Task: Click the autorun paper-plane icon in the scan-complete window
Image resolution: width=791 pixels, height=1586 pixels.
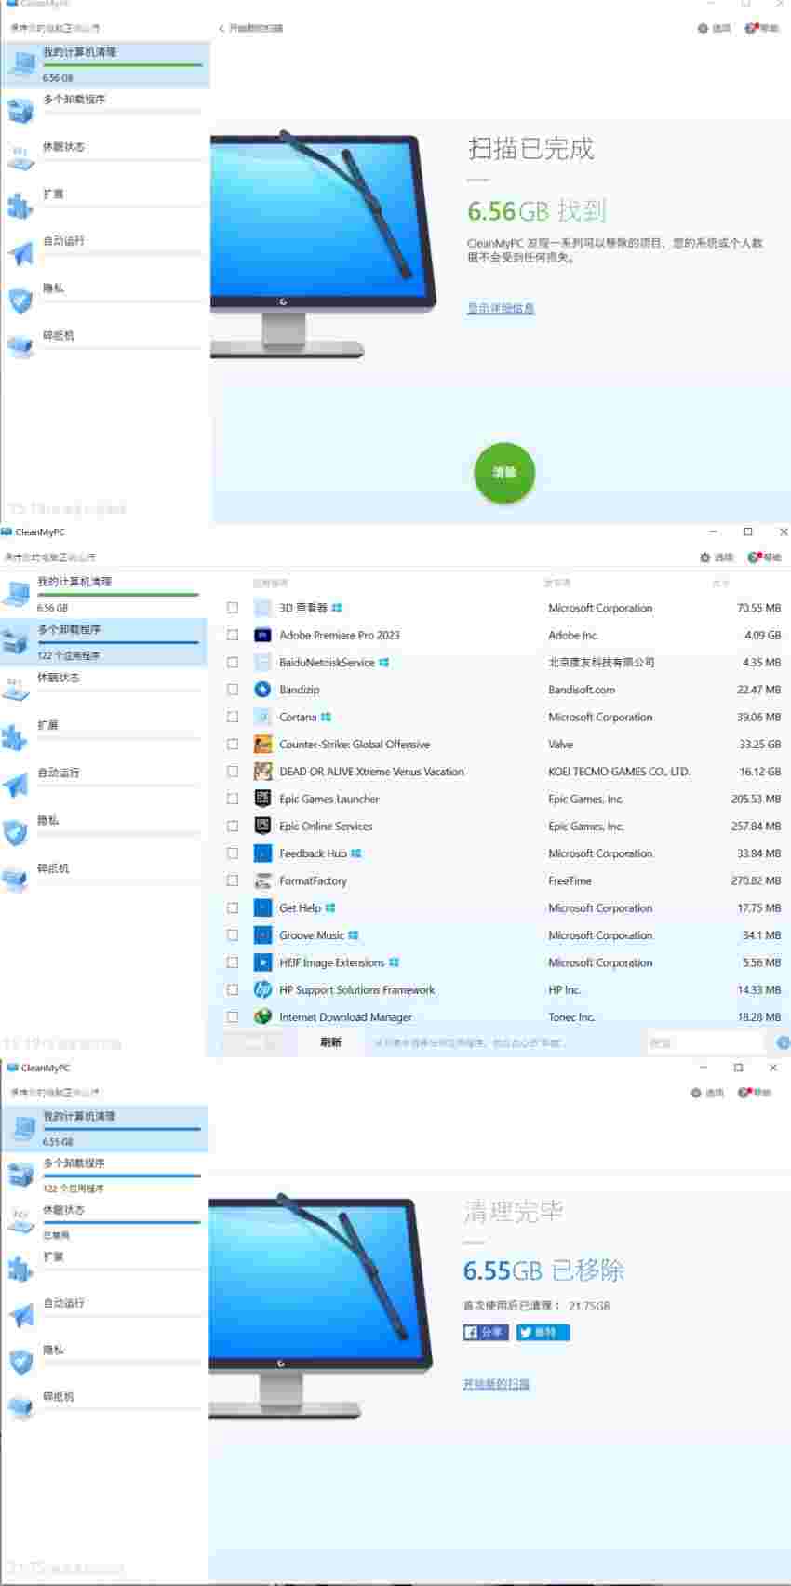Action: [x=20, y=253]
